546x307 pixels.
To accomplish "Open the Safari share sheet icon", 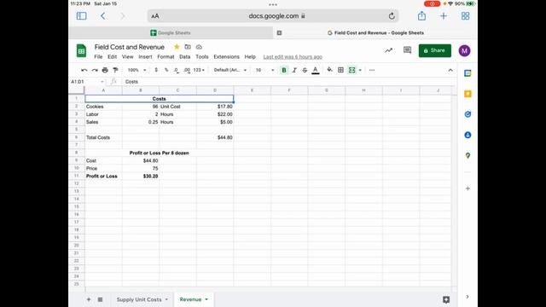I will (421, 15).
